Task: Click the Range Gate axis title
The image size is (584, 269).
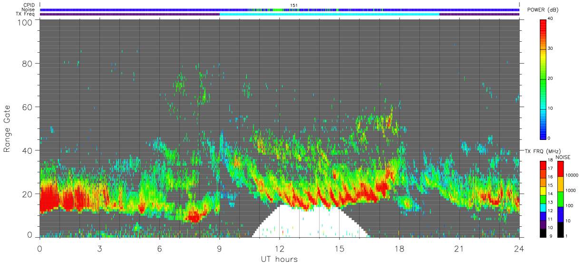Action: pyautogui.click(x=7, y=129)
